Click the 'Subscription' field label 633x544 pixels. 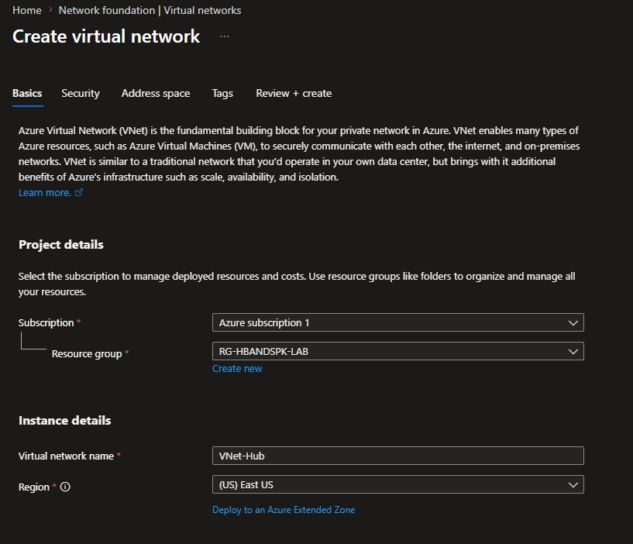pos(46,322)
